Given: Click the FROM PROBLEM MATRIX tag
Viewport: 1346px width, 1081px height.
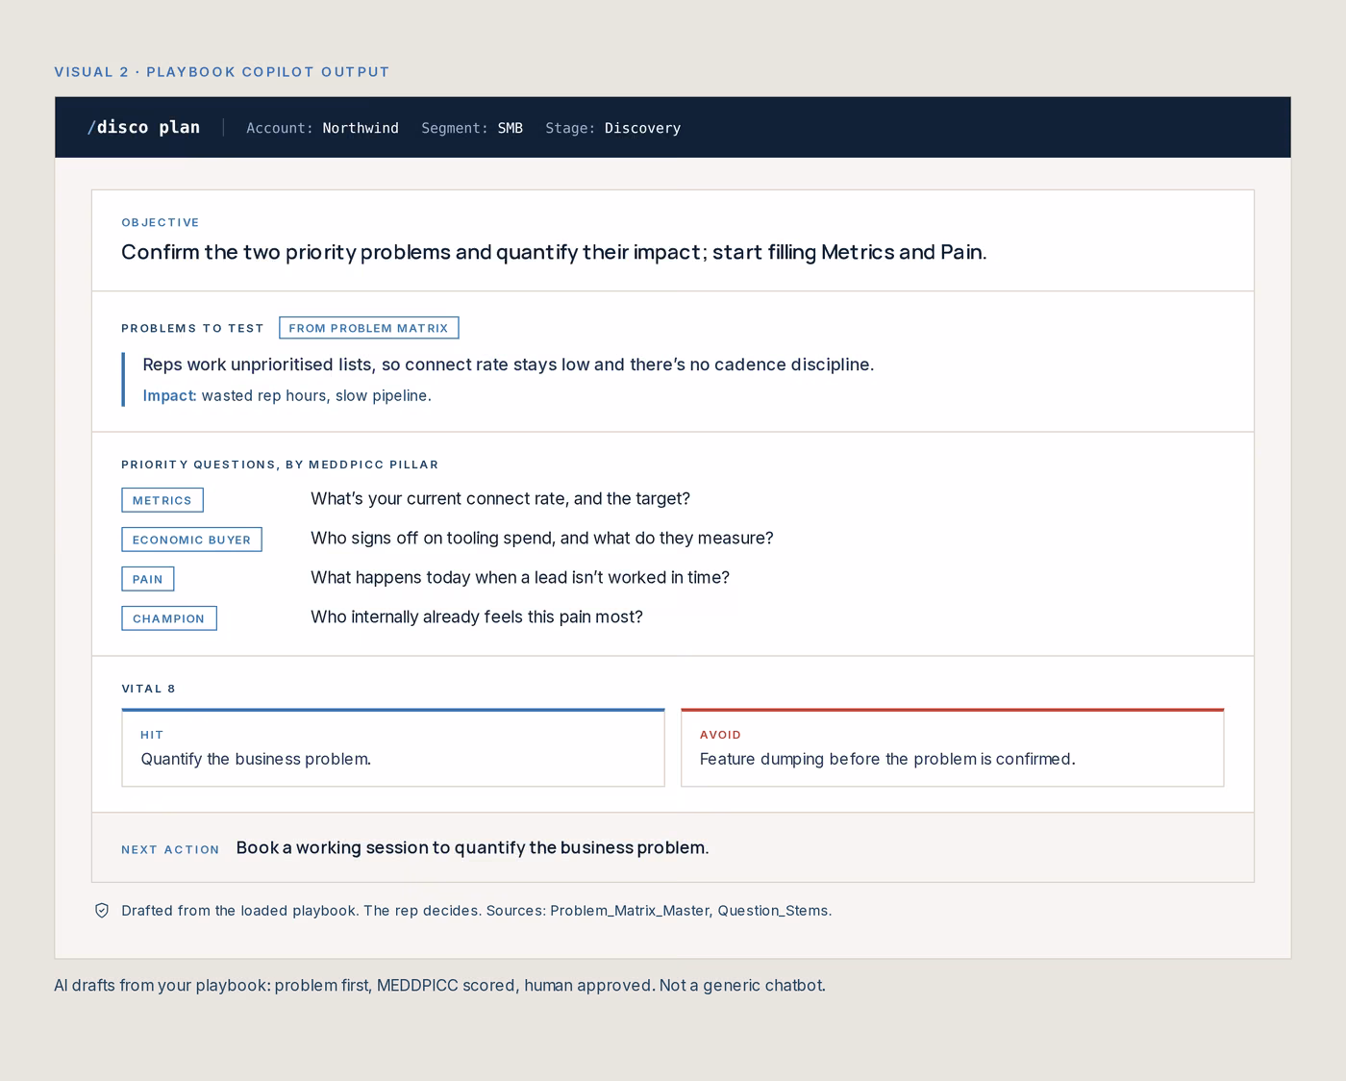Looking at the screenshot, I should coord(369,328).
